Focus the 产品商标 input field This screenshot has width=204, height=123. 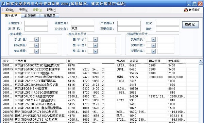coord(129,23)
